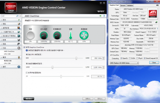The image size is (160, 103).
Task: Click the grey activity dial icon
Action: click(30, 35)
